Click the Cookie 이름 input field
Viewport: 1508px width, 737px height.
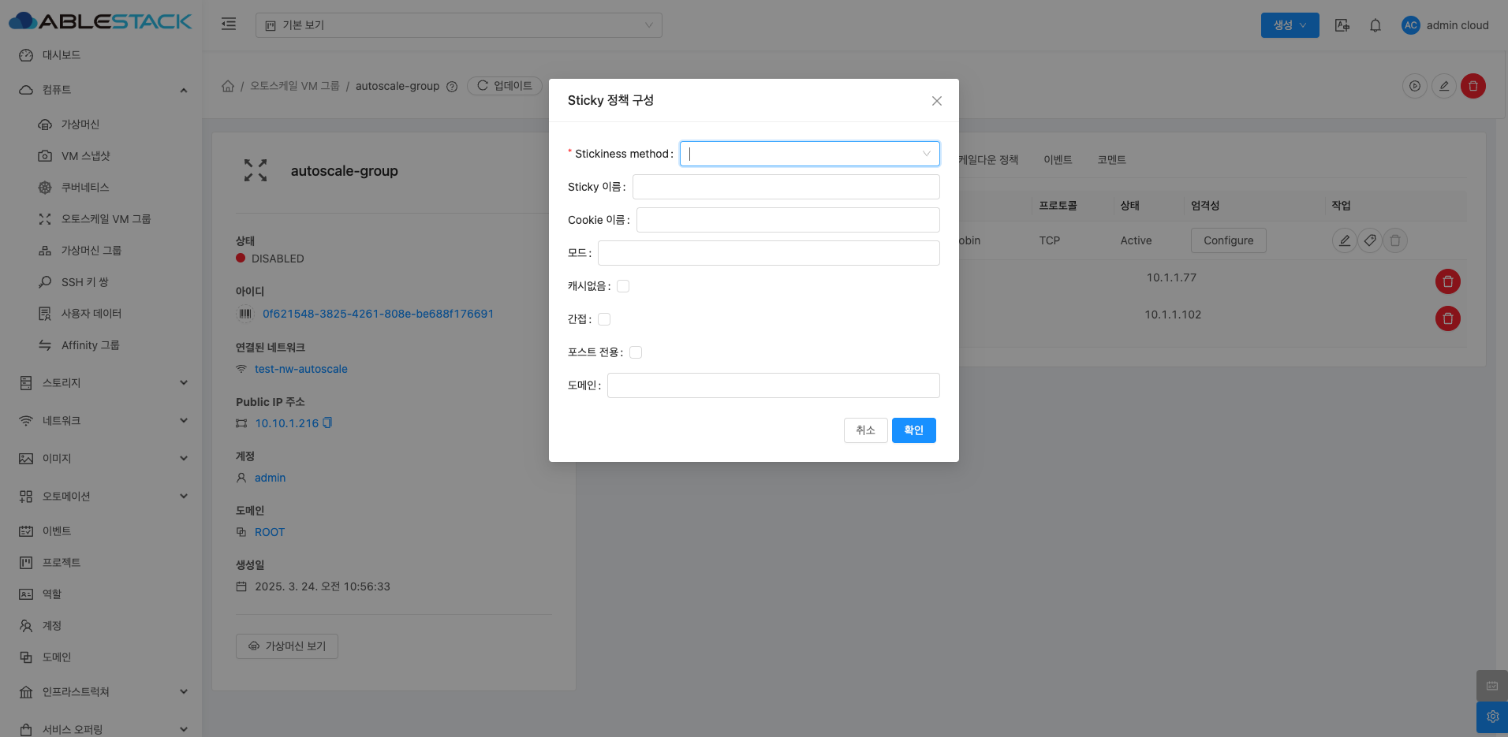point(787,220)
